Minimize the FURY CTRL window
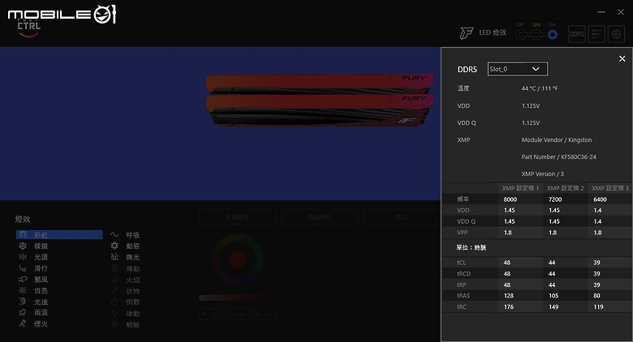Viewport: 633px width, 342px height. click(x=601, y=12)
